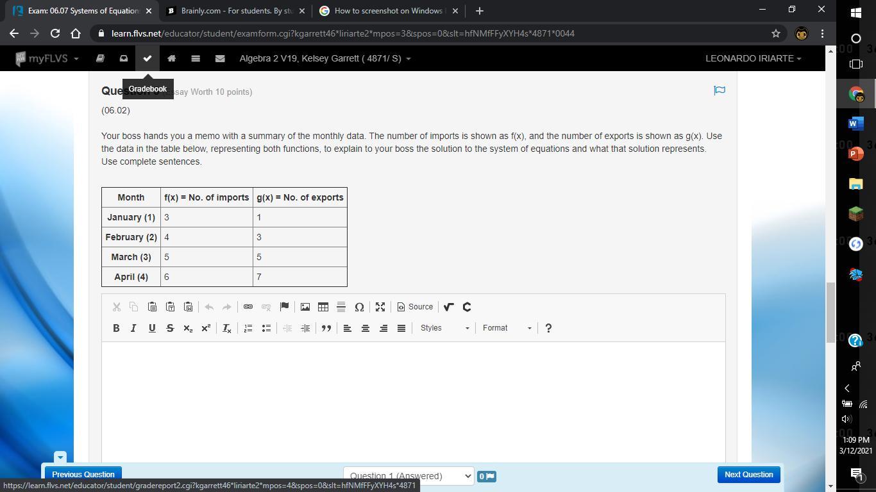Open the navbar list menu icon
876x492 pixels.
196,58
